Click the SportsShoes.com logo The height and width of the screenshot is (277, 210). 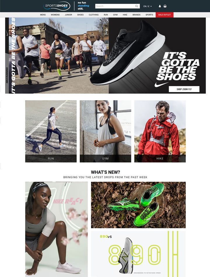[x=57, y=6]
